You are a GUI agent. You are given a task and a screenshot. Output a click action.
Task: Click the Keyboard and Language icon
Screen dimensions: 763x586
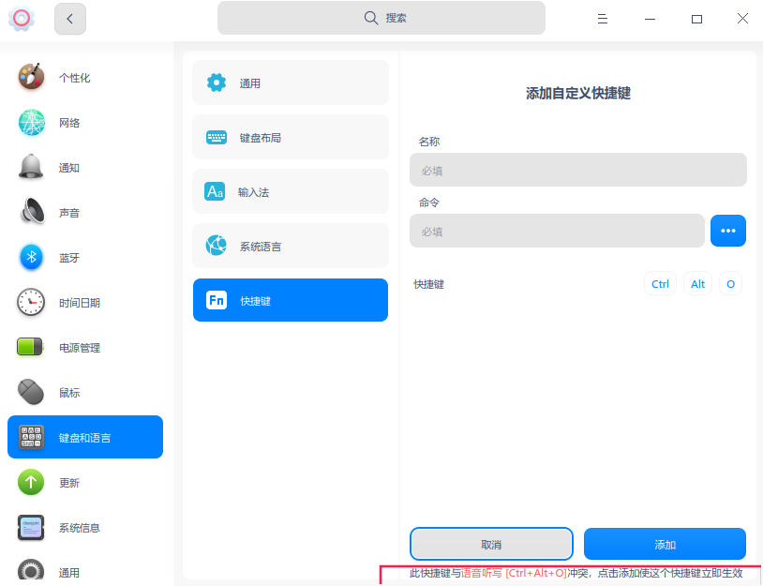coord(31,437)
